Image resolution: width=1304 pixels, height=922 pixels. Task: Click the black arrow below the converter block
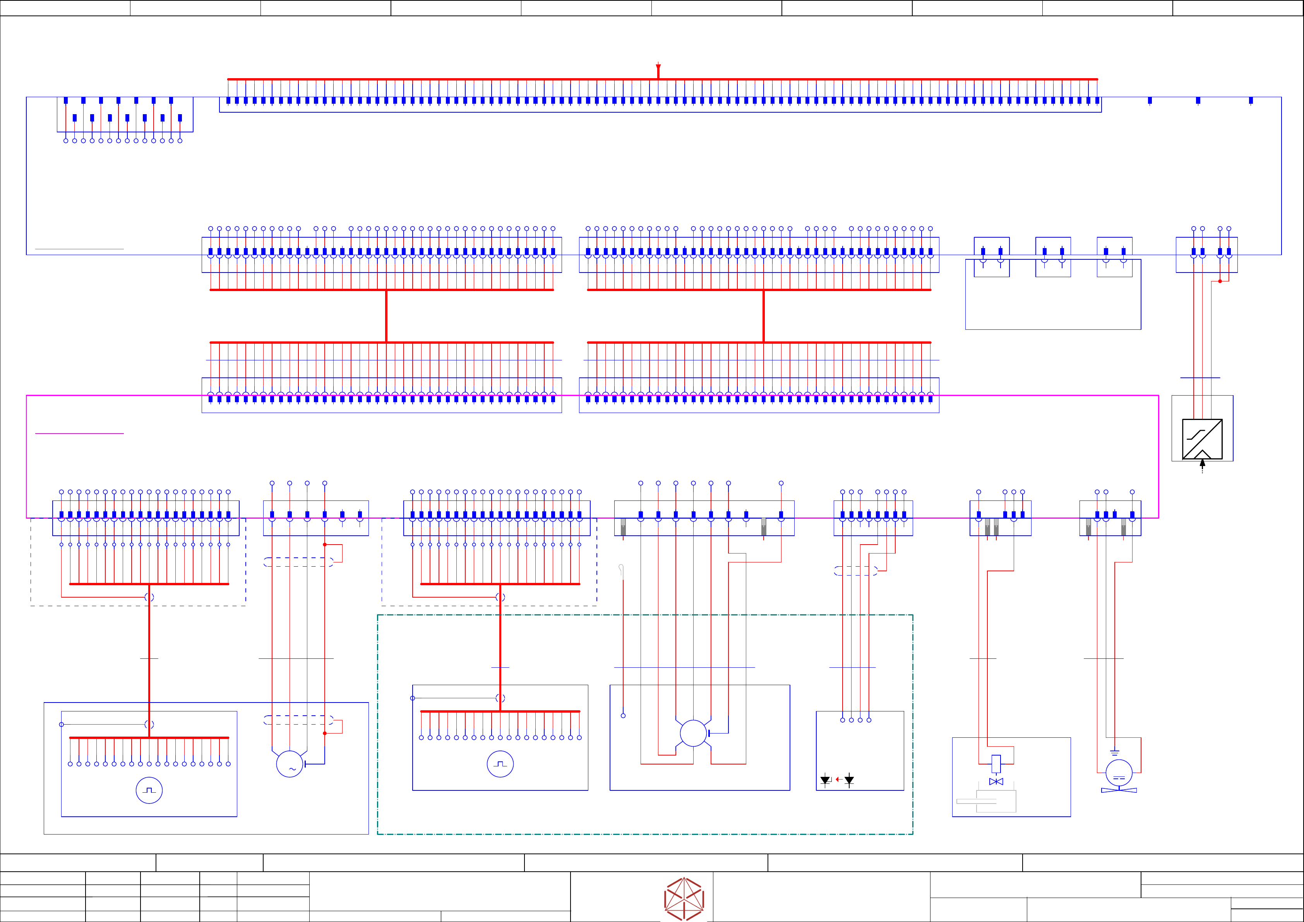tap(1202, 464)
